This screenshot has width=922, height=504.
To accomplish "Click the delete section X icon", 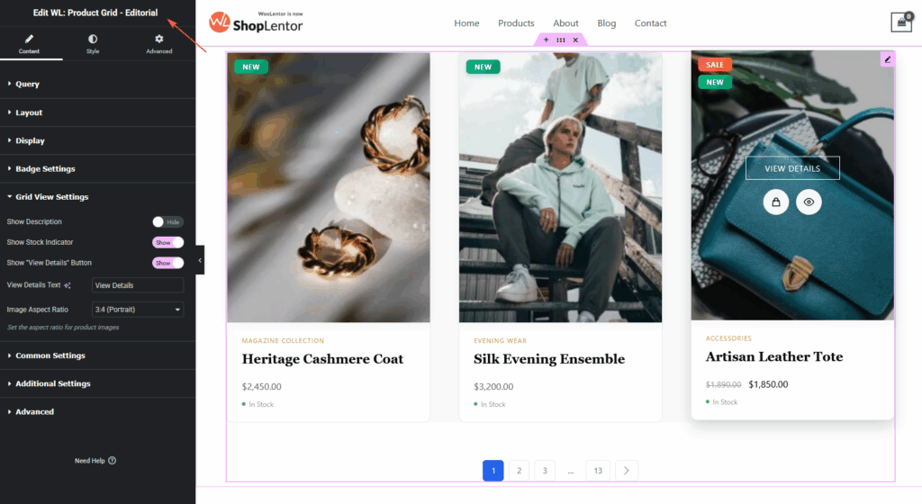I will [x=575, y=40].
